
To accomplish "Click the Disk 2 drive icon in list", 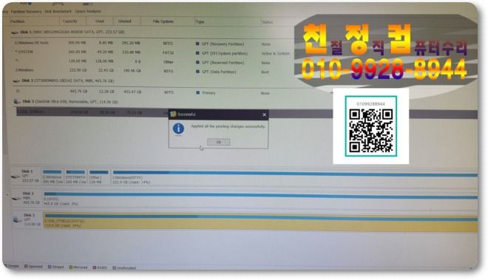I will [16, 81].
